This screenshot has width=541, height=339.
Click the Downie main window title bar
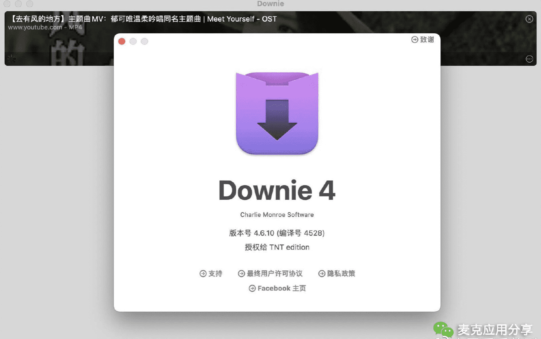[x=270, y=4]
